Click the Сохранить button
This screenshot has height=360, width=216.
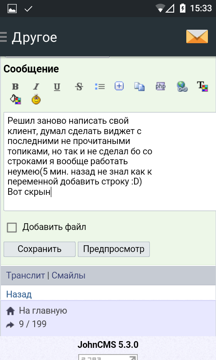(40, 249)
